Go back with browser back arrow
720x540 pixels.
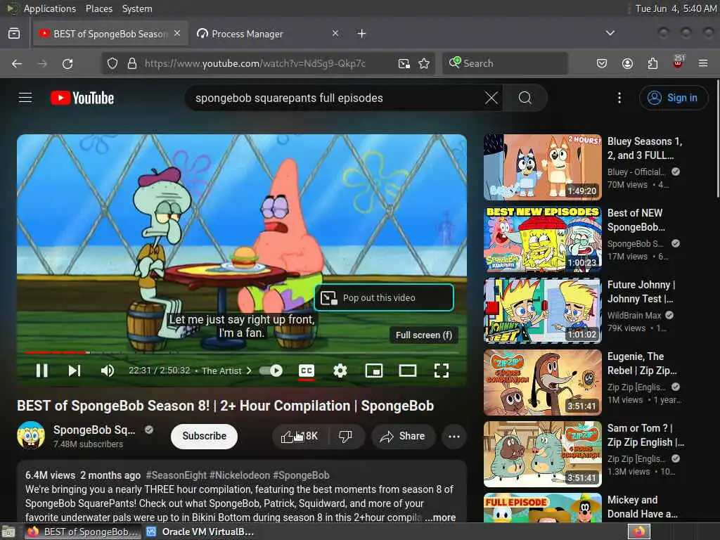click(17, 63)
